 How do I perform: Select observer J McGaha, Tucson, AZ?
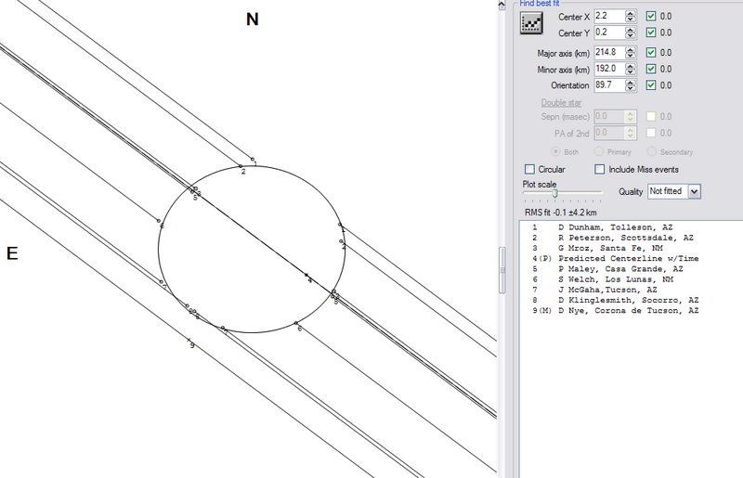609,290
